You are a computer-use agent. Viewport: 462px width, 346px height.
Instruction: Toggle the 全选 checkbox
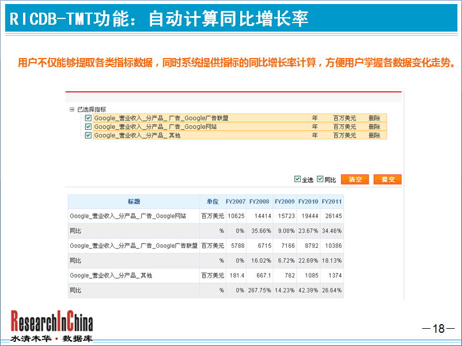coord(298,179)
